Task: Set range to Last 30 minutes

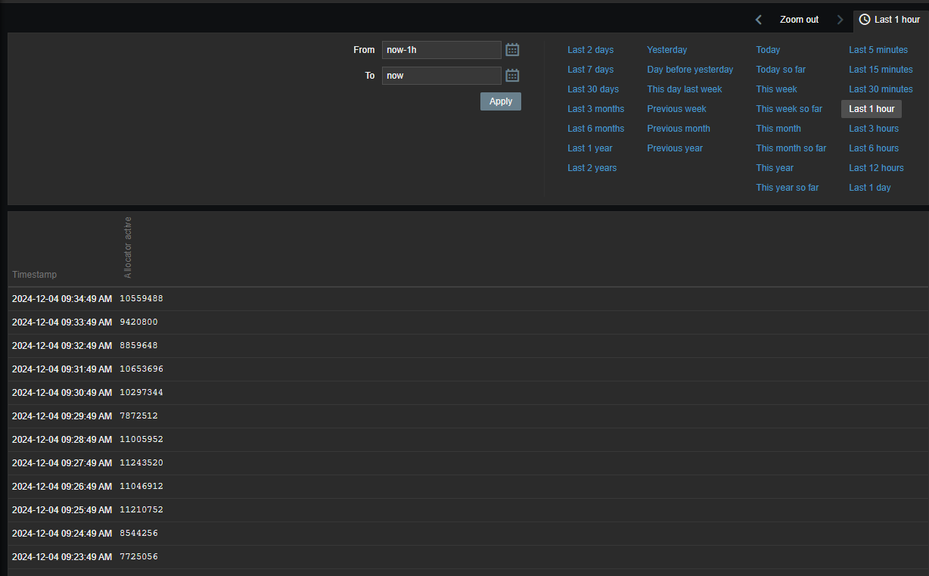Action: coord(881,89)
